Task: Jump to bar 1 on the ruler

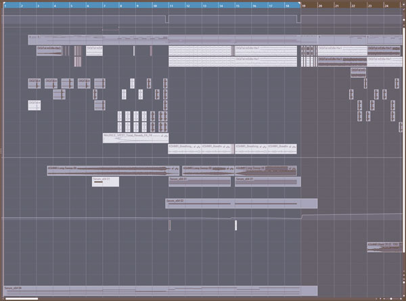Action: [5, 5]
